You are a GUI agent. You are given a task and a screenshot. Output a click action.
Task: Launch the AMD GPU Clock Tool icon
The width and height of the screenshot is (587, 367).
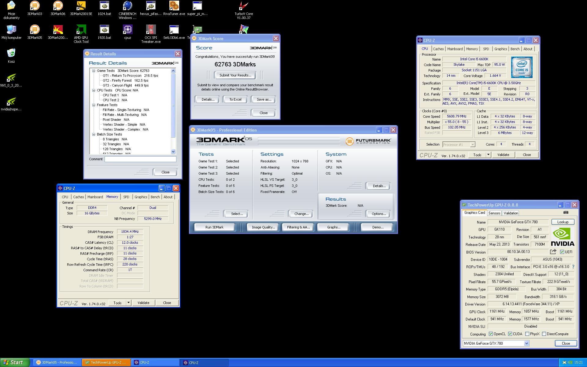81,34
